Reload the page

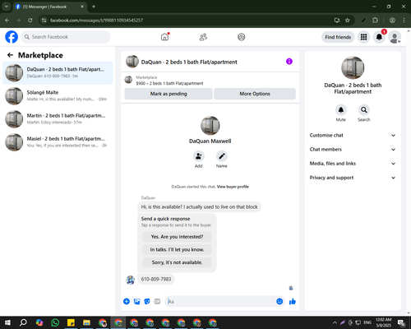30,21
